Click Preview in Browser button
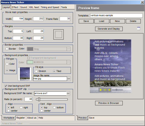This screenshot has height=126, width=145. (x=109, y=103)
